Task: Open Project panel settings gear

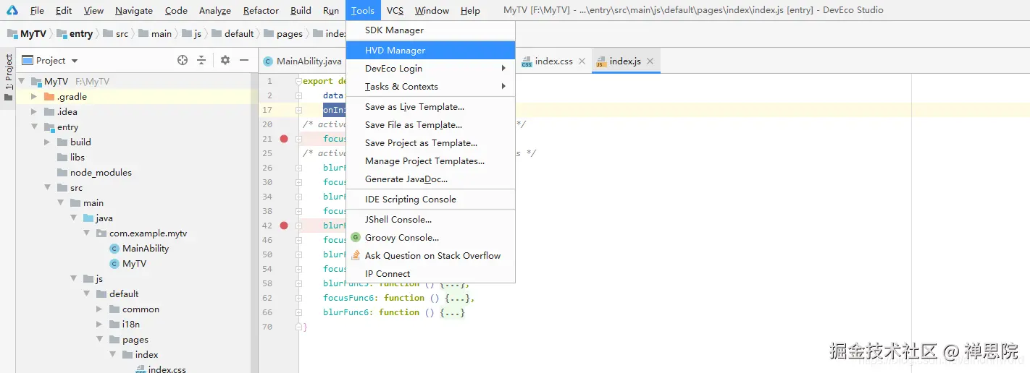Action: pos(225,61)
